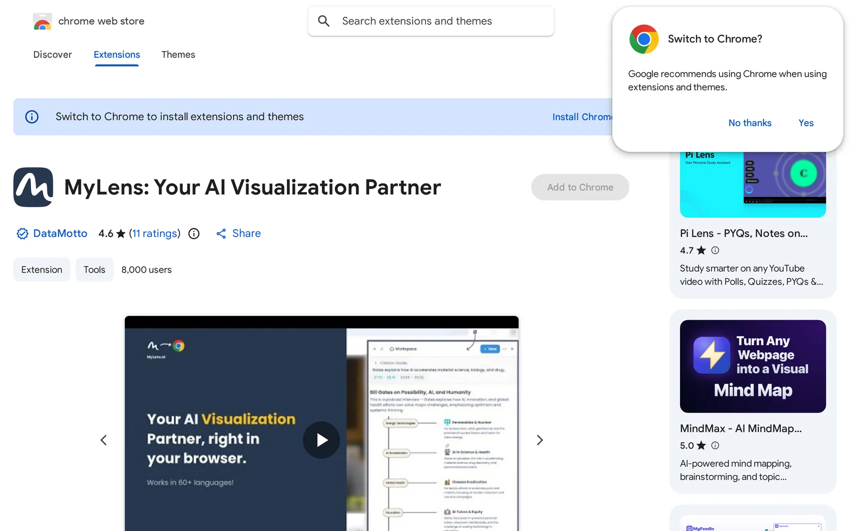Open the MindMax AI MindMap thumbnail
Image resolution: width=850 pixels, height=531 pixels.
coord(753,366)
